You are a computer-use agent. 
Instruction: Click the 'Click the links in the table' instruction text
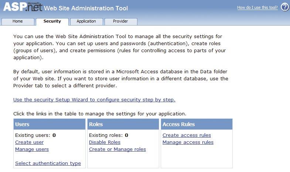point(100,114)
